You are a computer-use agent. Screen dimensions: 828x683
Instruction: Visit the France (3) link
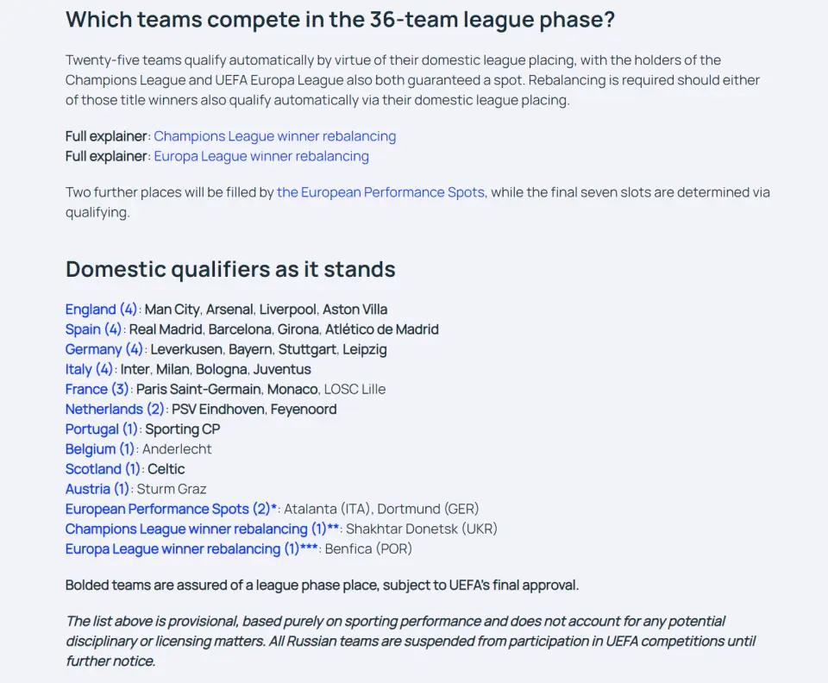(97, 390)
